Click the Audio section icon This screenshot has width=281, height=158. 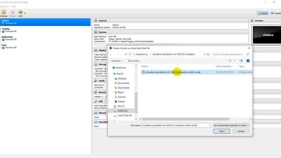[x=96, y=81]
